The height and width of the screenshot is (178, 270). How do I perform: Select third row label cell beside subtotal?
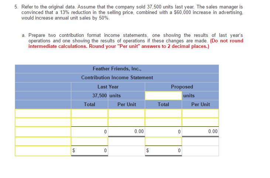pos(43,132)
